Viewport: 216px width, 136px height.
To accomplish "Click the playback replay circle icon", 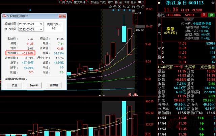I will [x=119, y=7].
